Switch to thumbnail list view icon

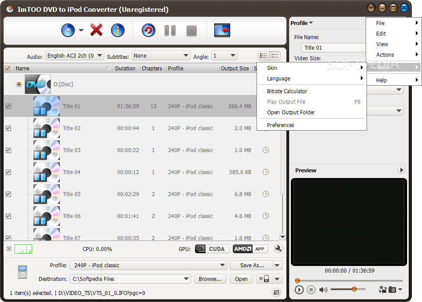coord(275,56)
